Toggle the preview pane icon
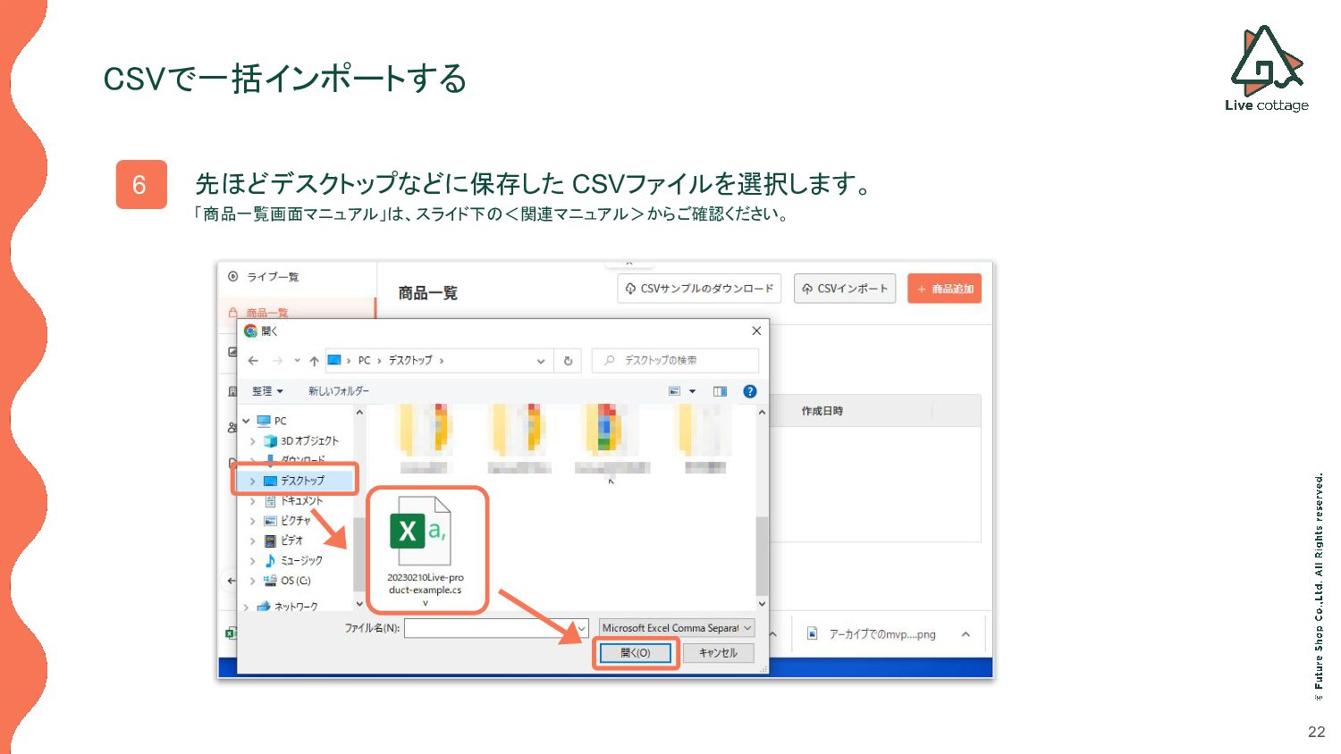1341x754 pixels. [x=720, y=391]
